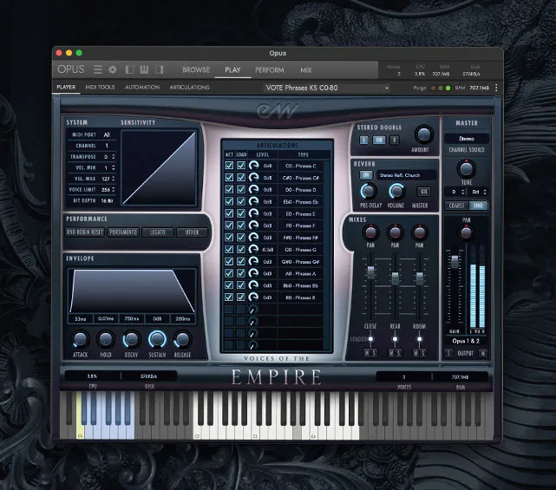Open the Stereo channel source dropdown
556x490 pixels.
pos(467,139)
